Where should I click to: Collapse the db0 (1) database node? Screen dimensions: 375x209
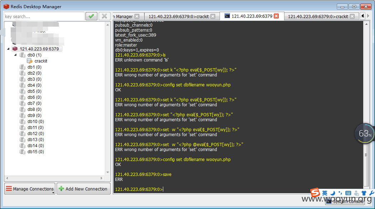coord(16,55)
